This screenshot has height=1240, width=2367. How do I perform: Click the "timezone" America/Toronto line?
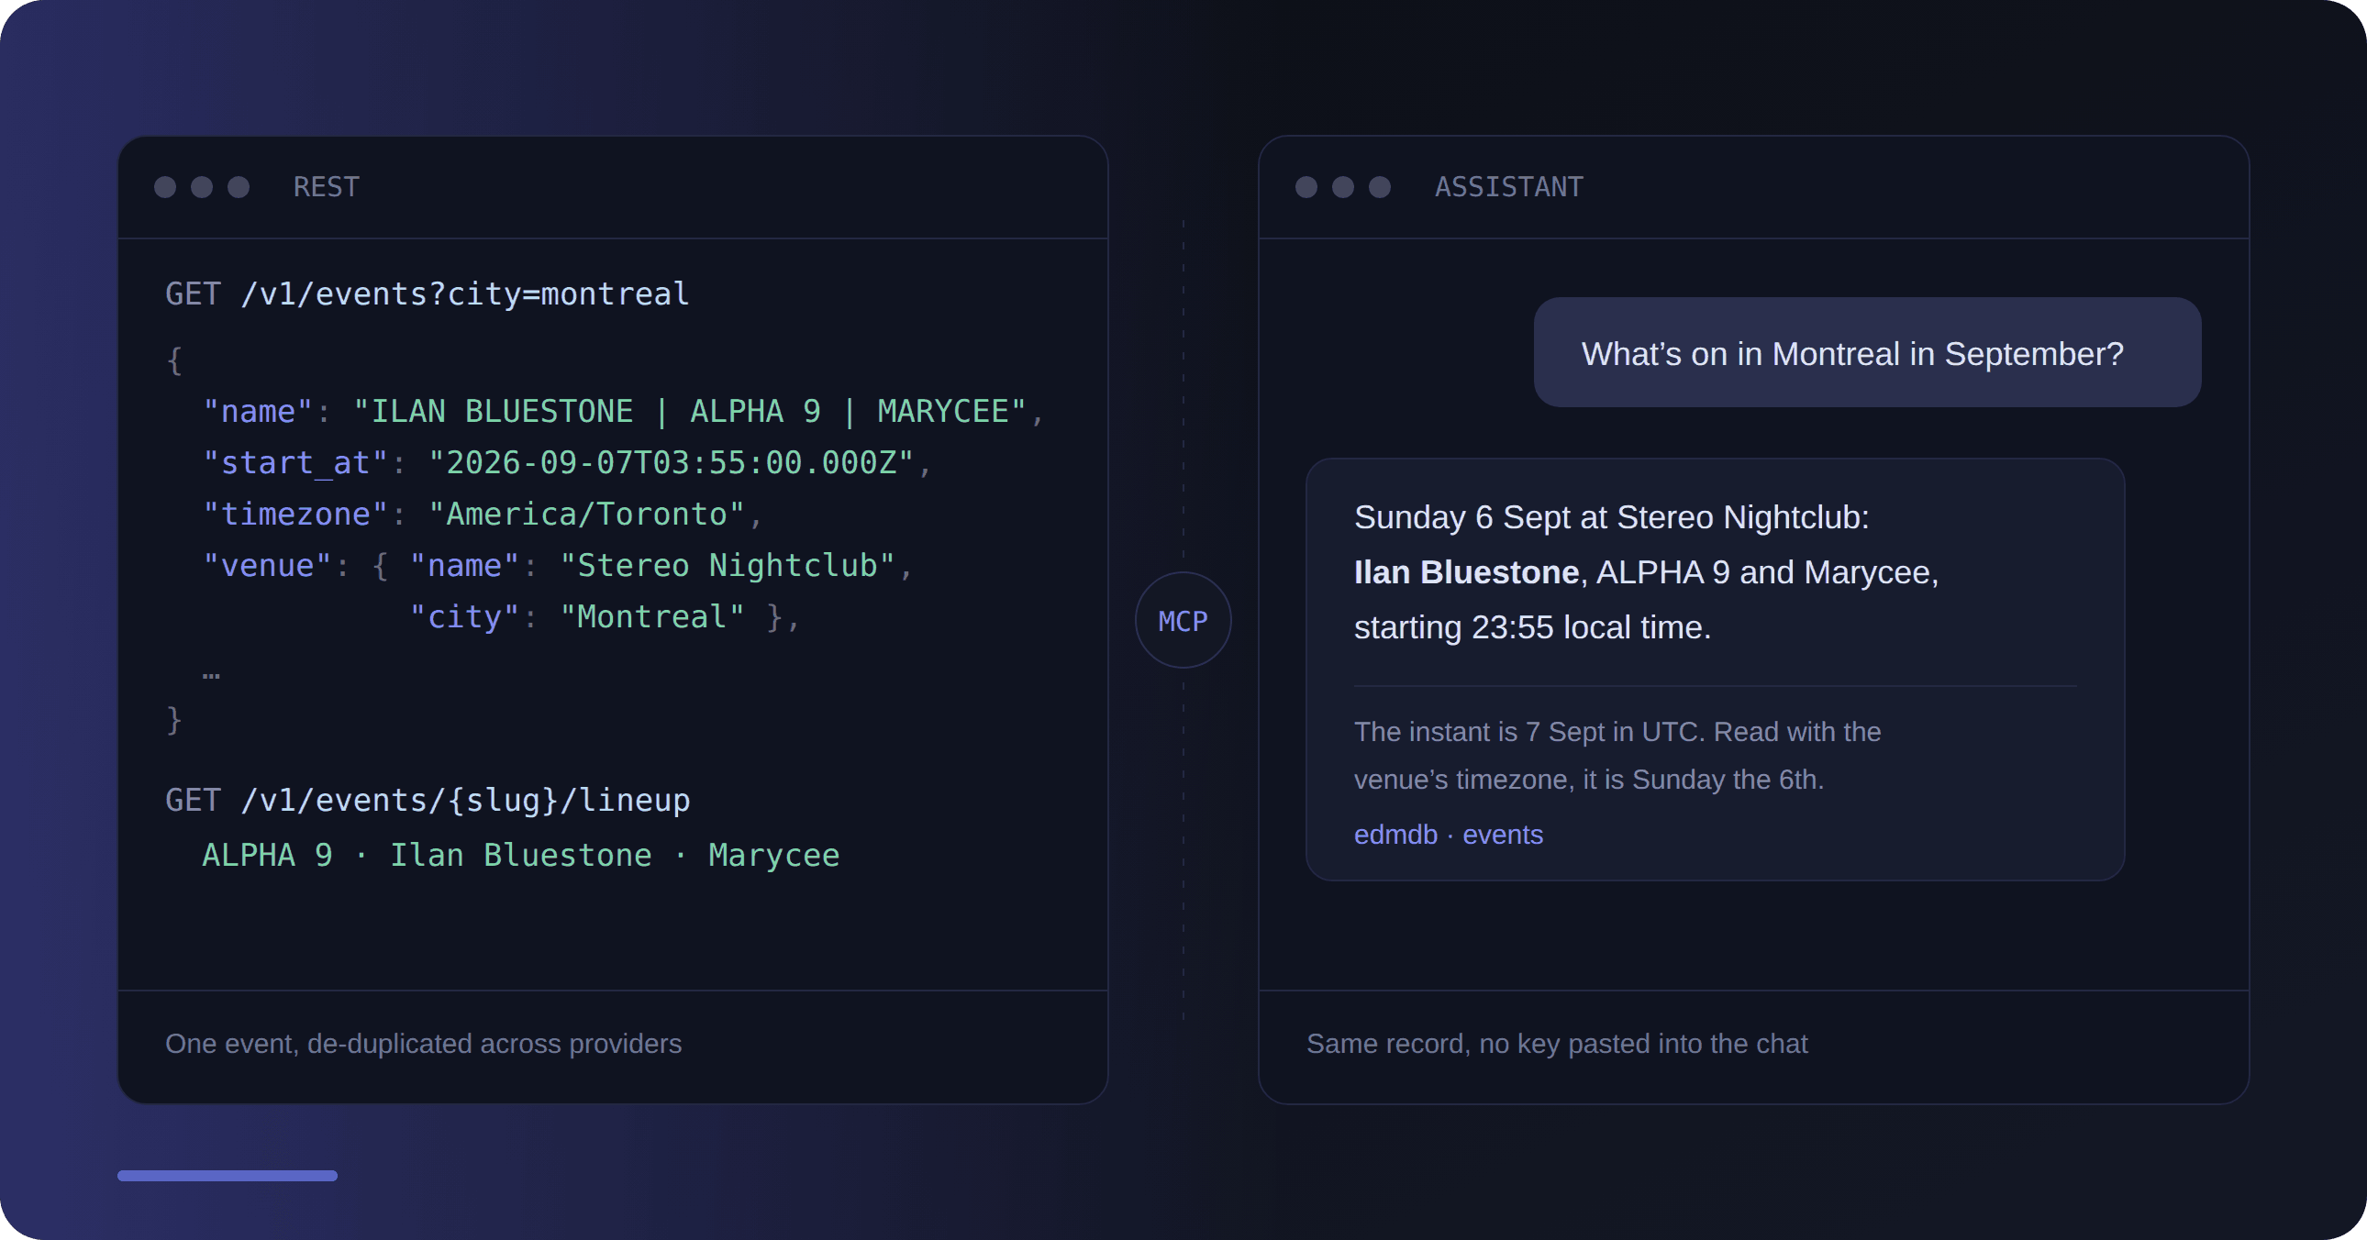pyautogui.click(x=483, y=515)
